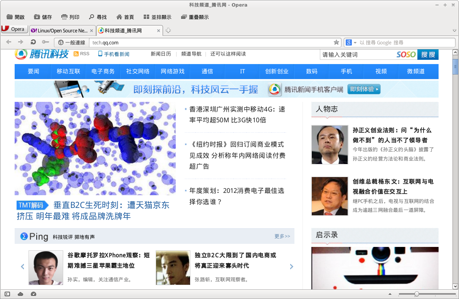Select 电子商务 in navigation bar
The image size is (459, 299).
103,71
